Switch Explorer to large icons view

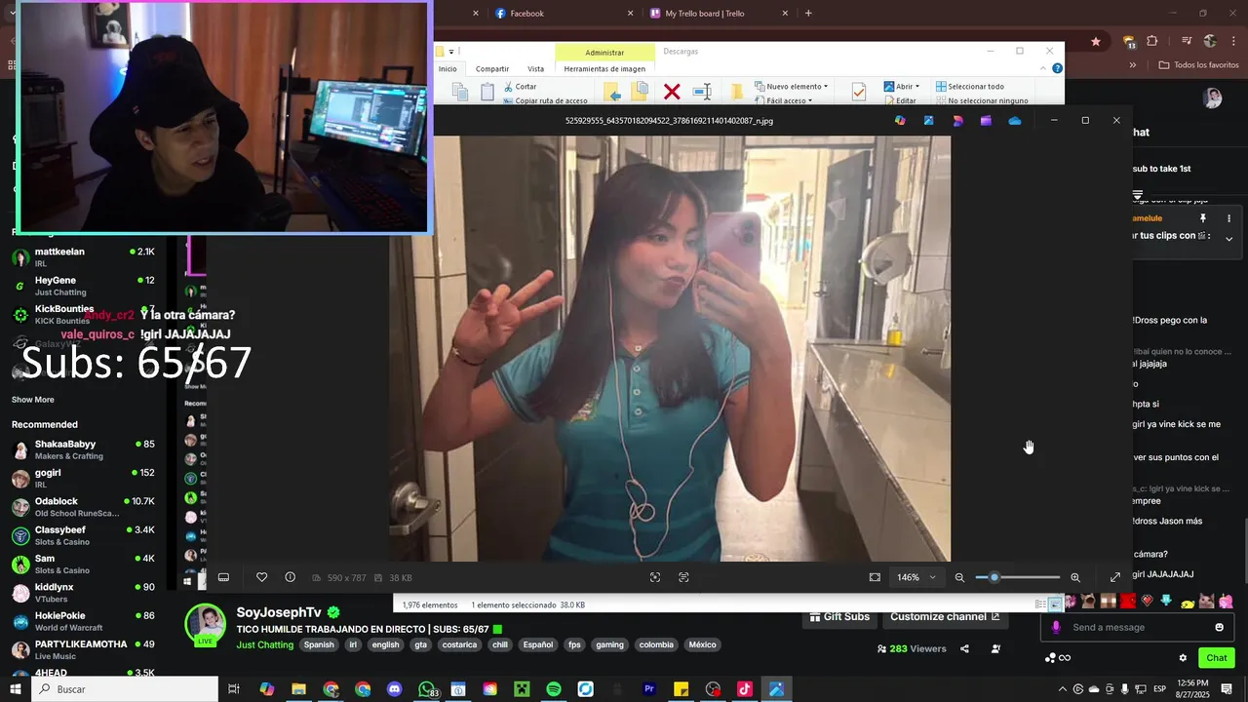point(1055,605)
